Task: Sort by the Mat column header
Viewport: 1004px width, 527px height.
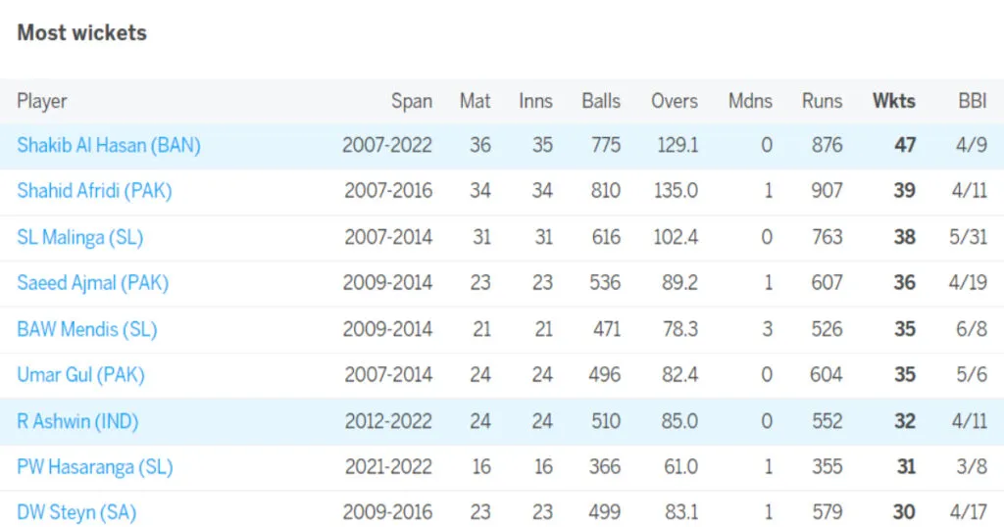Action: [476, 101]
